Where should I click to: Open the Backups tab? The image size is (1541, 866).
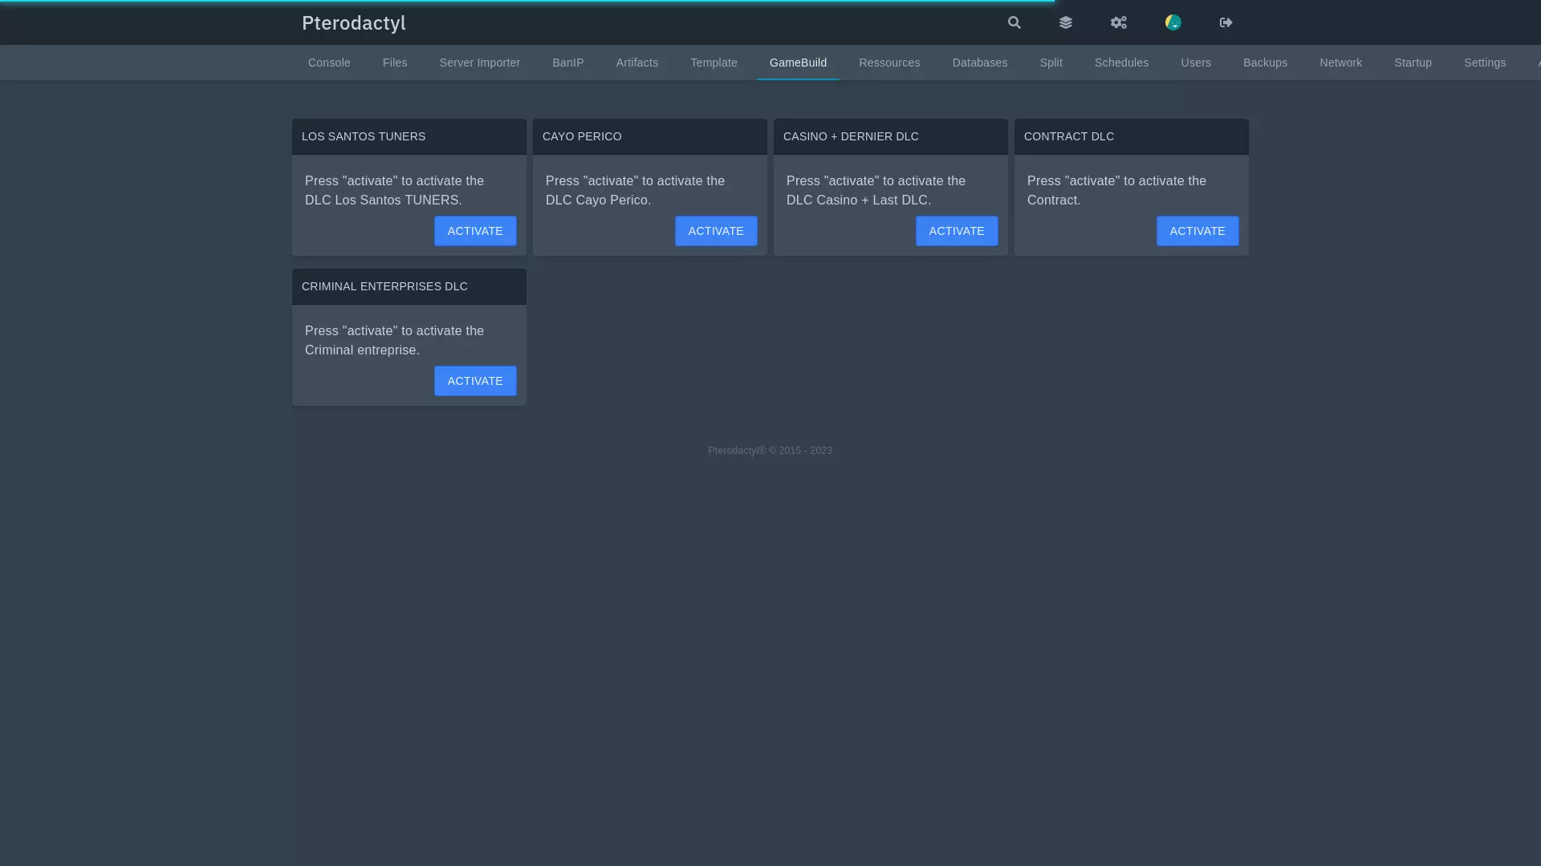1266,63
